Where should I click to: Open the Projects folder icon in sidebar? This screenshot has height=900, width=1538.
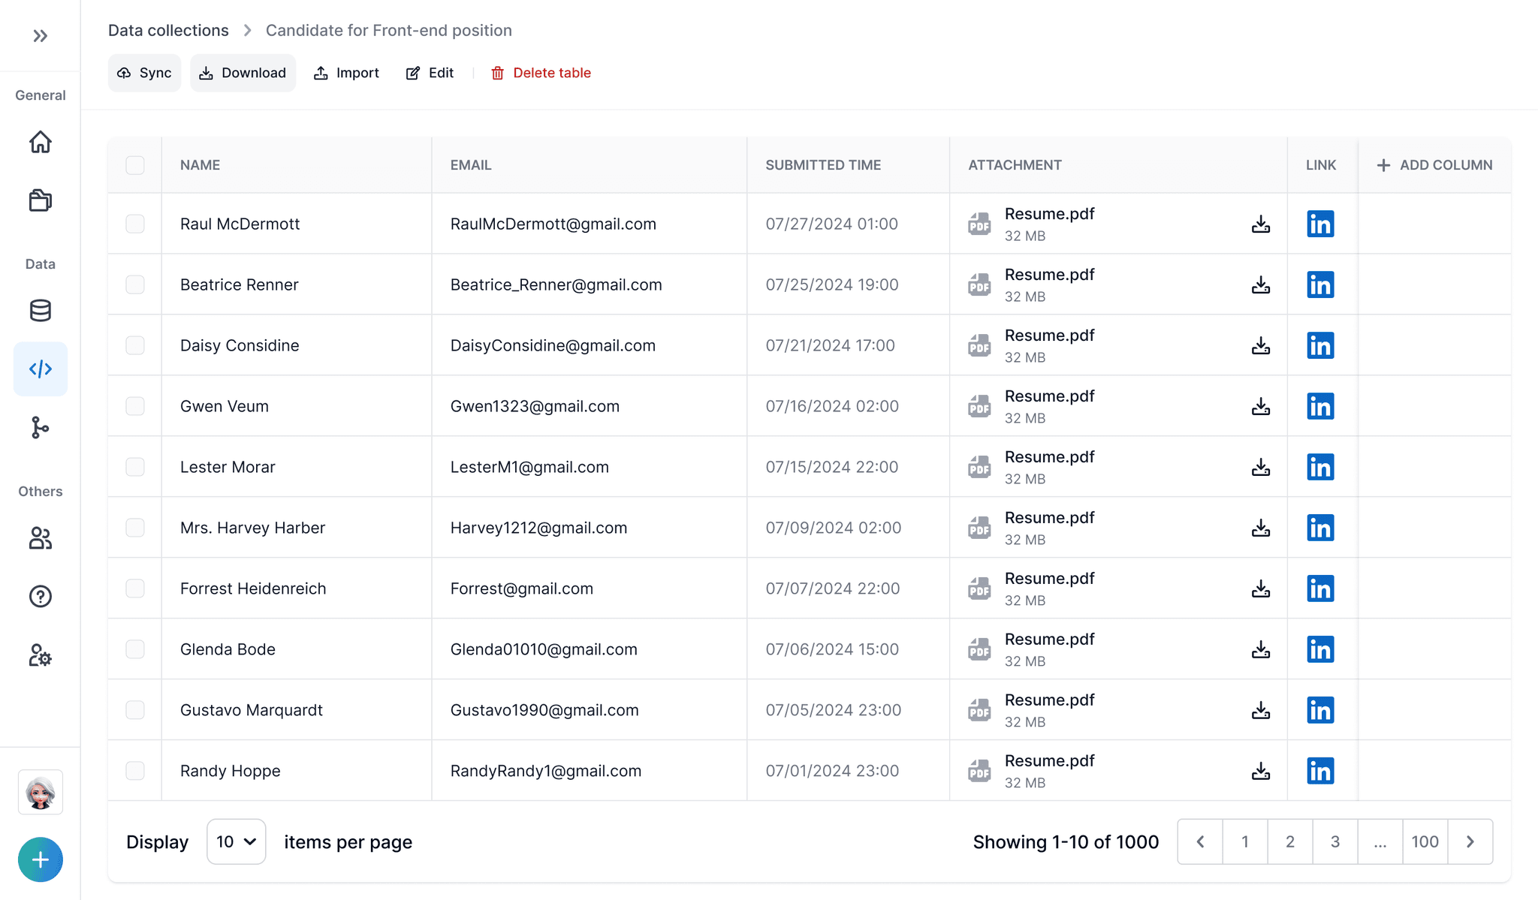[40, 200]
